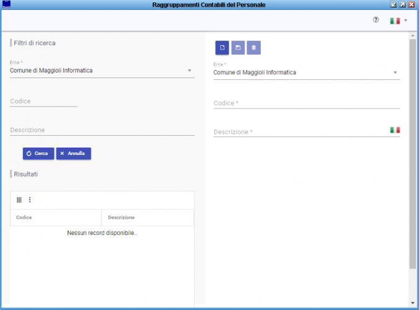Screen dimensions: 419x310
Task: Focus the required Codice field in detail form
Action: coord(307,104)
